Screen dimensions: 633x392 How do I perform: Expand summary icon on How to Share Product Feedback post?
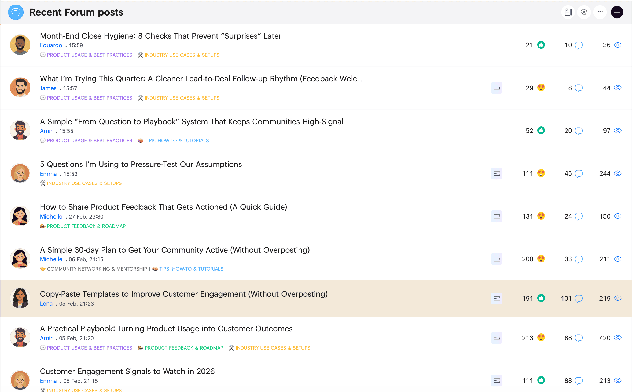click(x=496, y=216)
